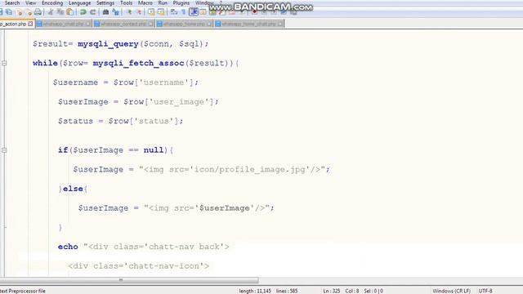Click the echo keyword
The image size is (523, 294).
(68, 247)
